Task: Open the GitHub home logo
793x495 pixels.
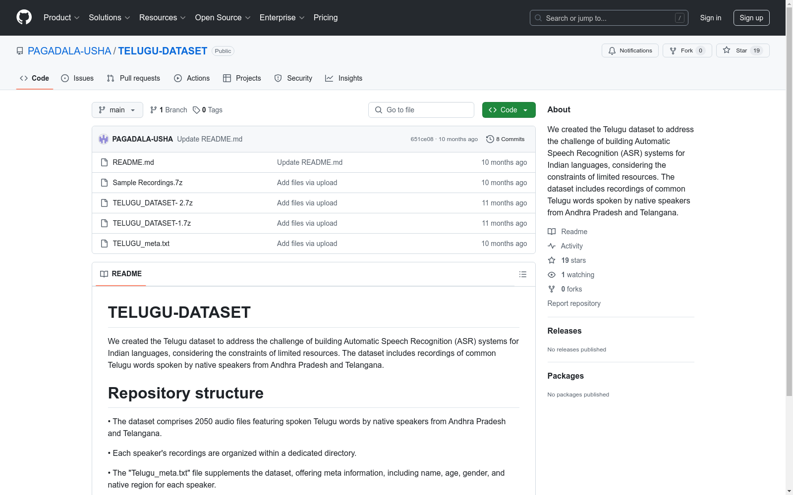Action: pos(24,17)
